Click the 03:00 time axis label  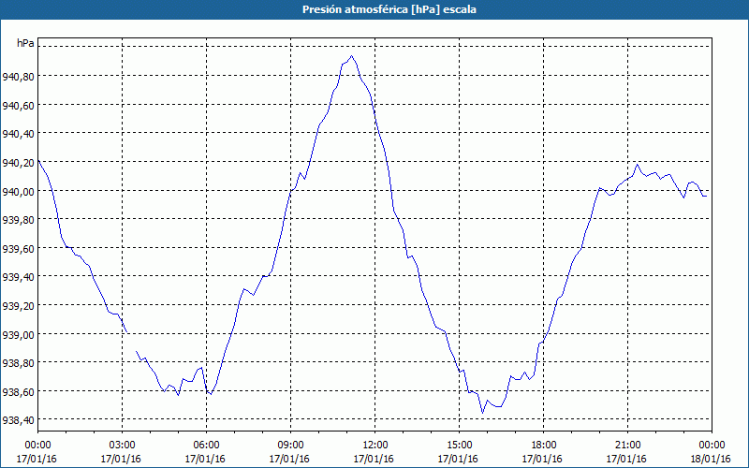[122, 446]
